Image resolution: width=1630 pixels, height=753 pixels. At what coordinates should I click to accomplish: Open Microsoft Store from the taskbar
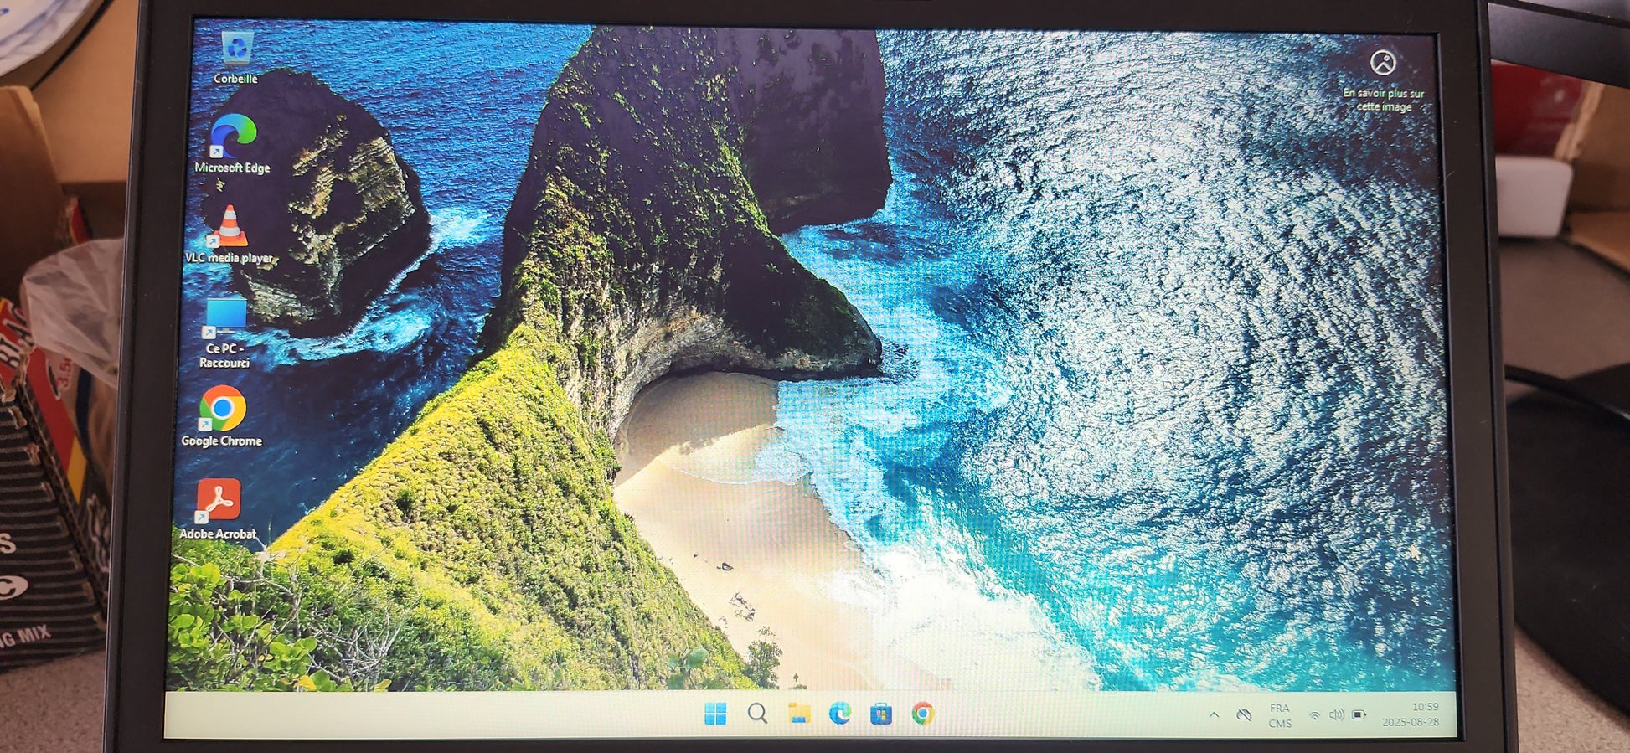coord(881,714)
